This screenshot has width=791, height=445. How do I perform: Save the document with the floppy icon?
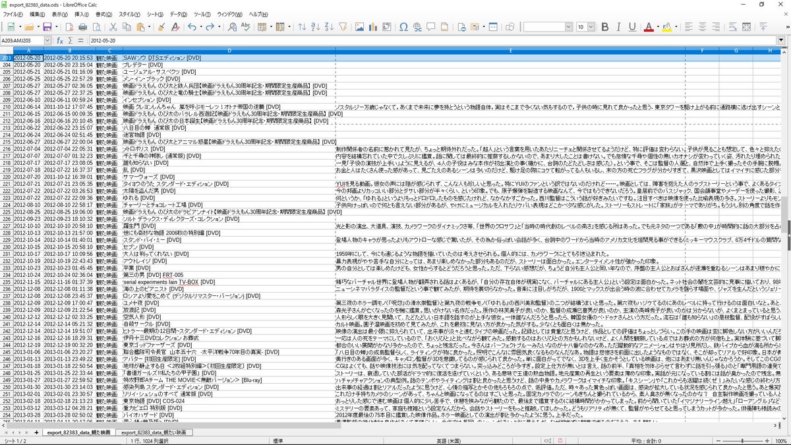(47, 27)
